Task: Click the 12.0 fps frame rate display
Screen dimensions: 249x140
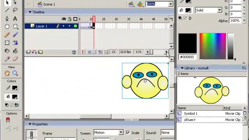Action: (x=126, y=52)
